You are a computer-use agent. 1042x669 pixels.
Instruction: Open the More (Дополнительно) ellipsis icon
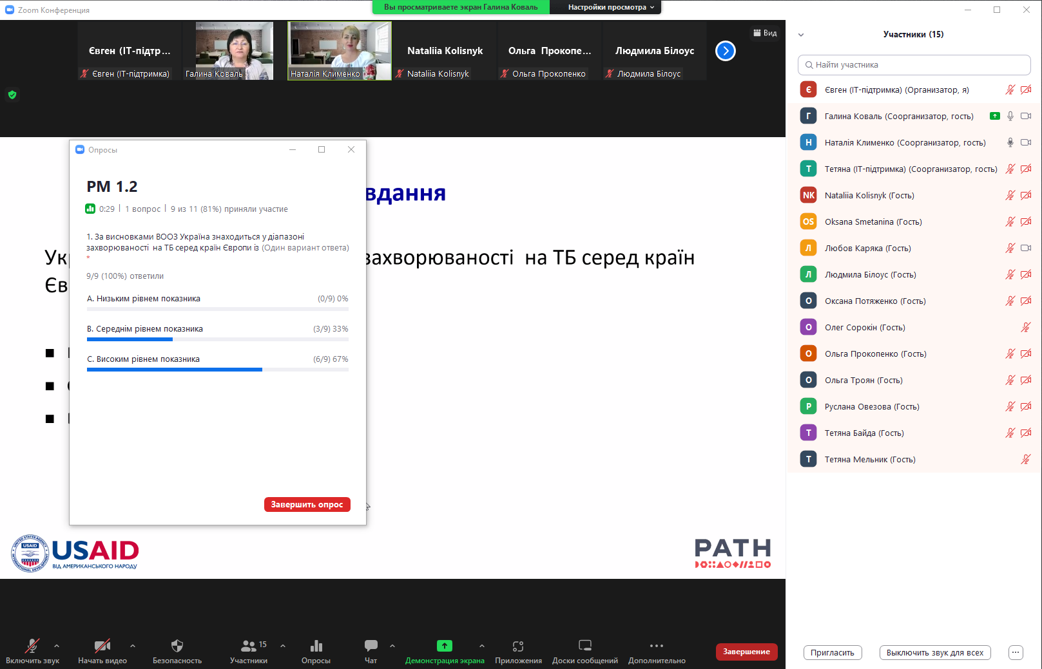(x=656, y=646)
